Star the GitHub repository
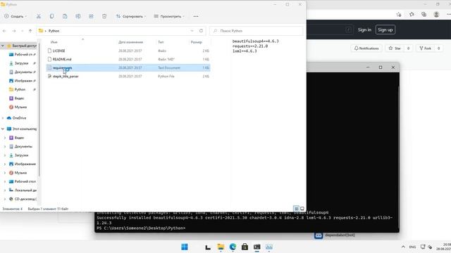Viewport: 451px width, 253px height. tap(395, 48)
